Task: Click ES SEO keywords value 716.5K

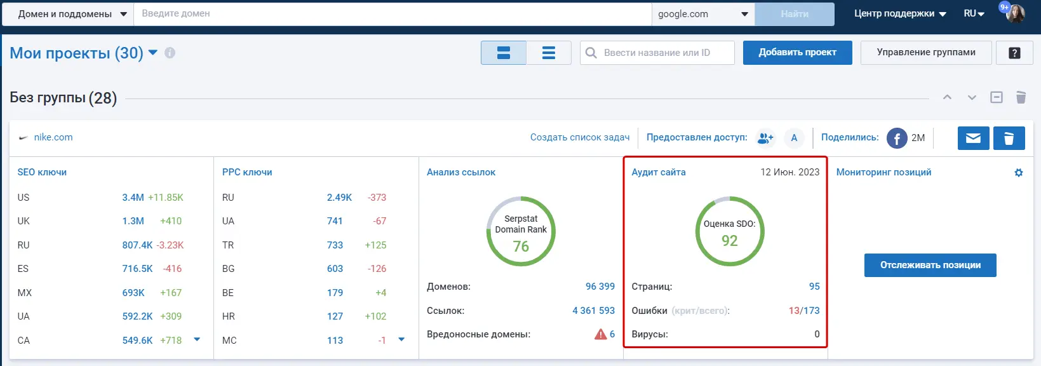Action: tap(137, 269)
